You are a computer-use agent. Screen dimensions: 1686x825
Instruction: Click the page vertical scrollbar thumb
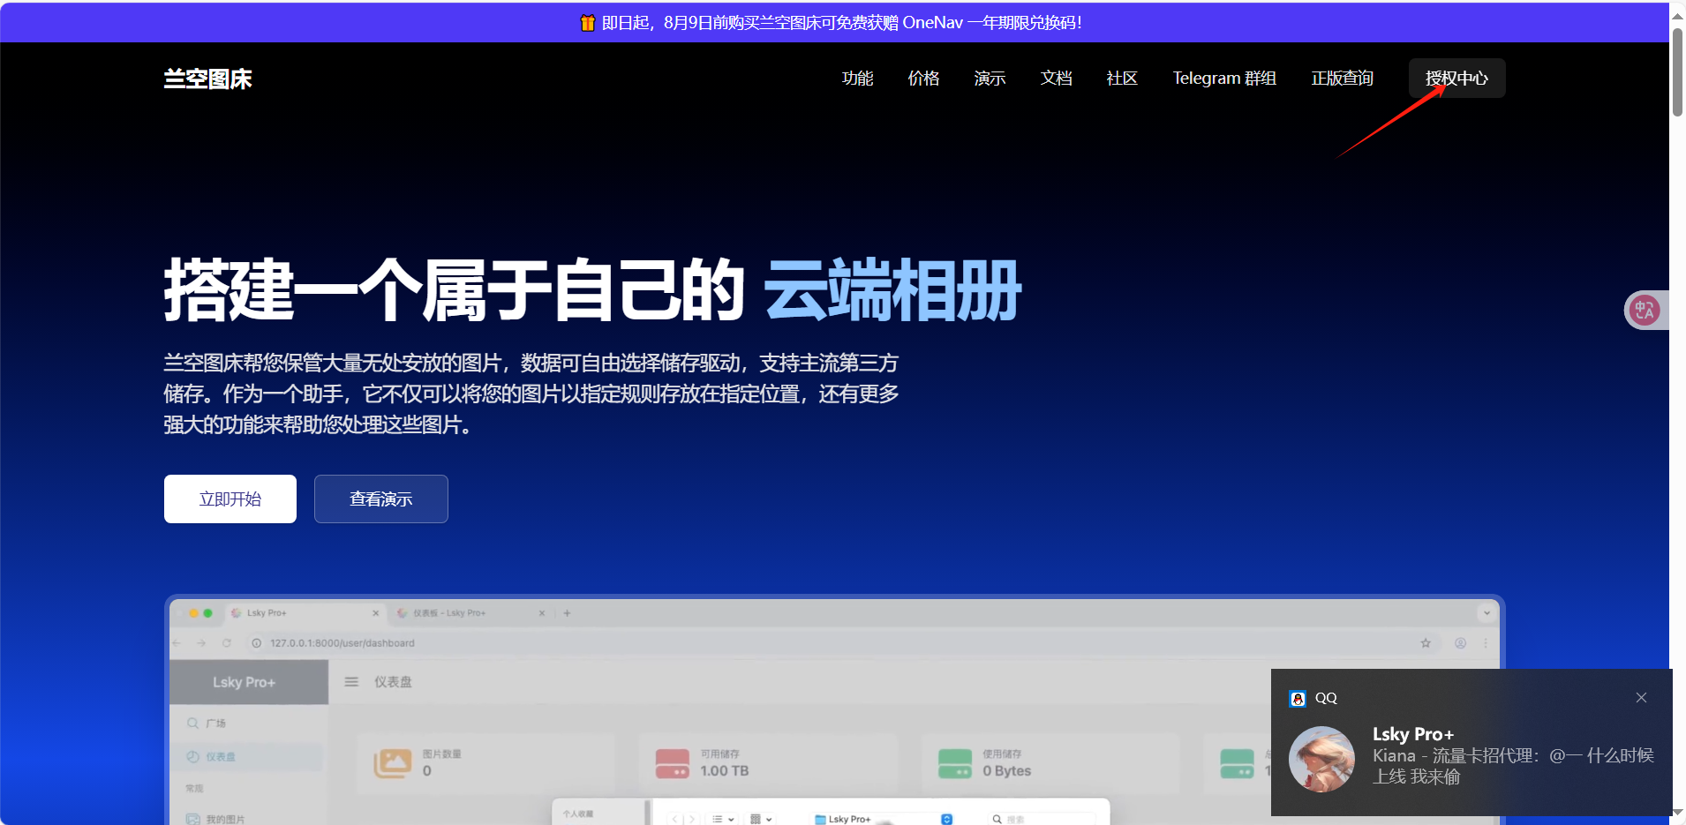coord(1677,72)
